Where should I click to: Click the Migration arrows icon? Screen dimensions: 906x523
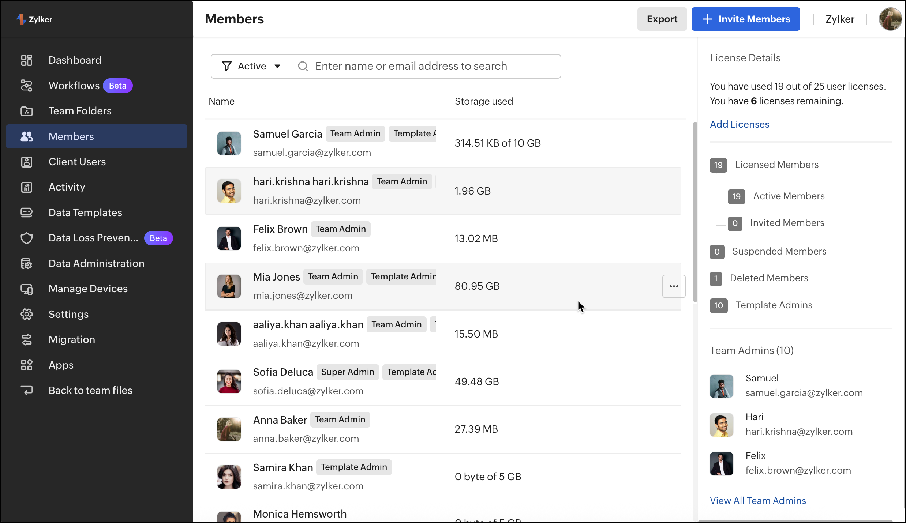pyautogui.click(x=27, y=340)
